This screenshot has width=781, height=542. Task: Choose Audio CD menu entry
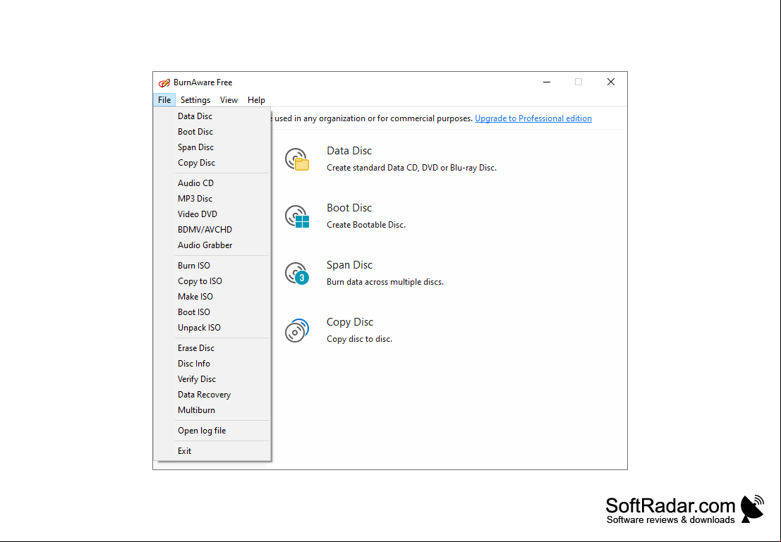212,183
